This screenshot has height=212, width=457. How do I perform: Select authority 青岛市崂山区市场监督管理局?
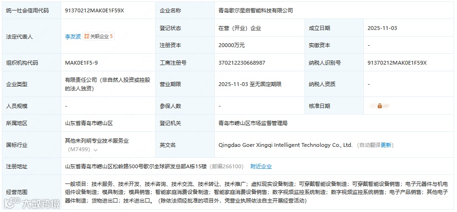[x=253, y=124]
